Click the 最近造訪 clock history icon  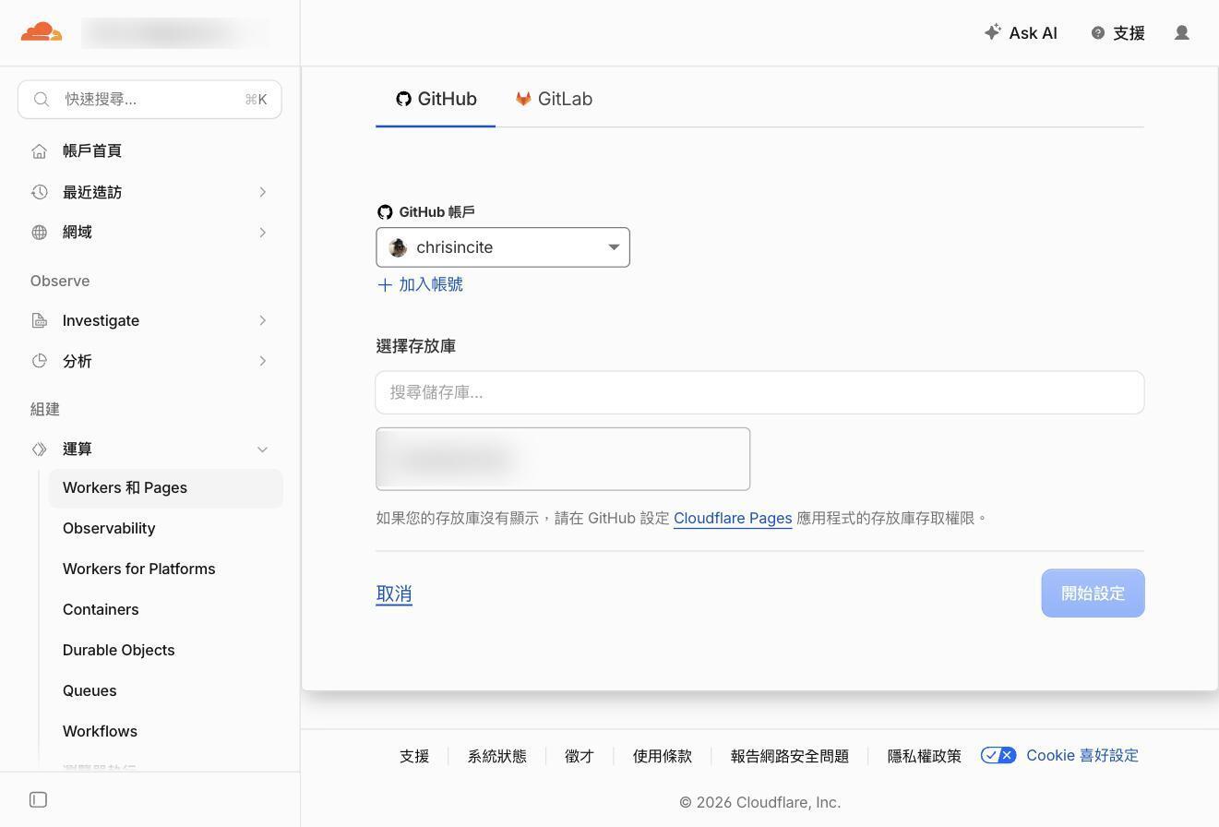[x=39, y=192]
